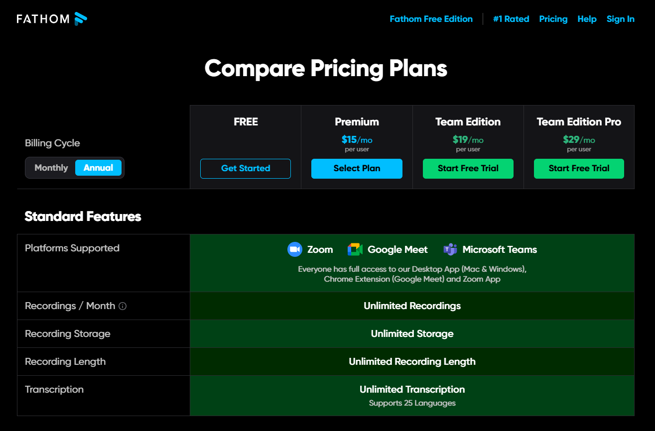Click the Unlimited Recordings cell

click(x=412, y=306)
